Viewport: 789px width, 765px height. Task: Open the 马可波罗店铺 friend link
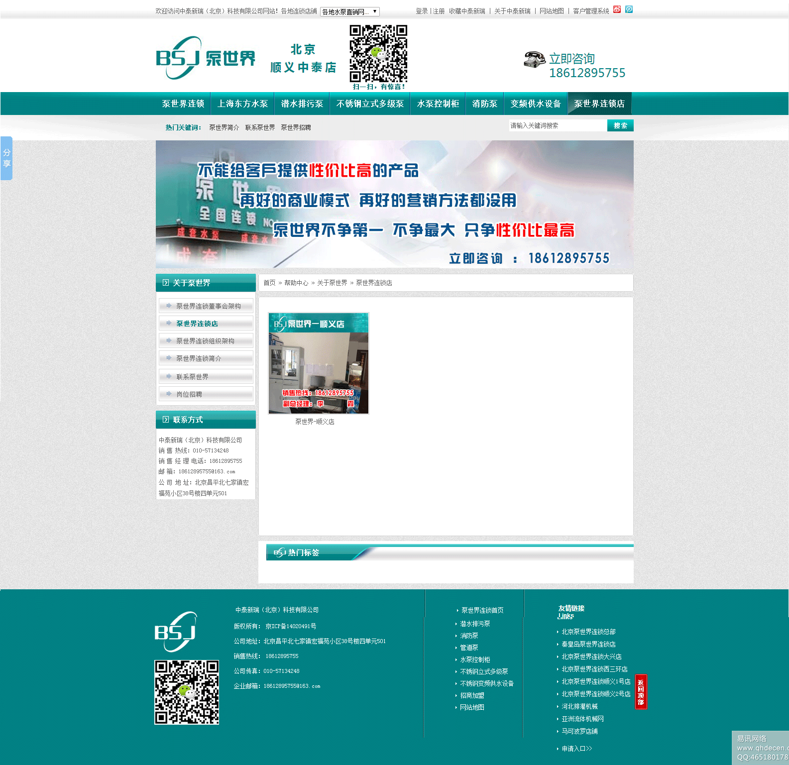(x=579, y=731)
